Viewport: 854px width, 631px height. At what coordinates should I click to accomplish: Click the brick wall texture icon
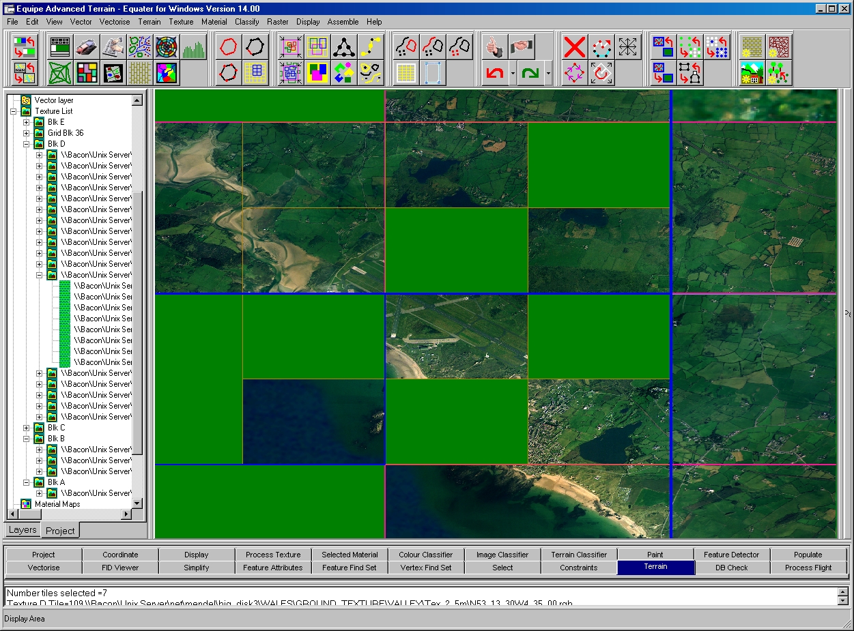pyautogui.click(x=752, y=47)
